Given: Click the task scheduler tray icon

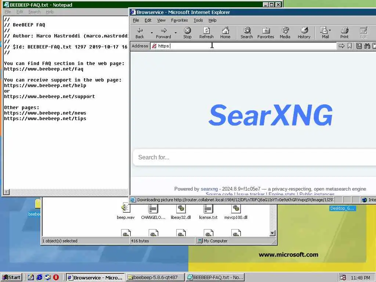Looking at the screenshot, I should 343,277.
